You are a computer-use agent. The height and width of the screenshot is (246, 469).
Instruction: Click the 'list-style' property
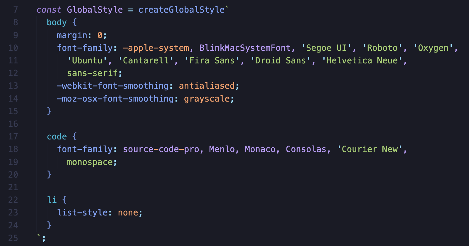tap(82, 213)
